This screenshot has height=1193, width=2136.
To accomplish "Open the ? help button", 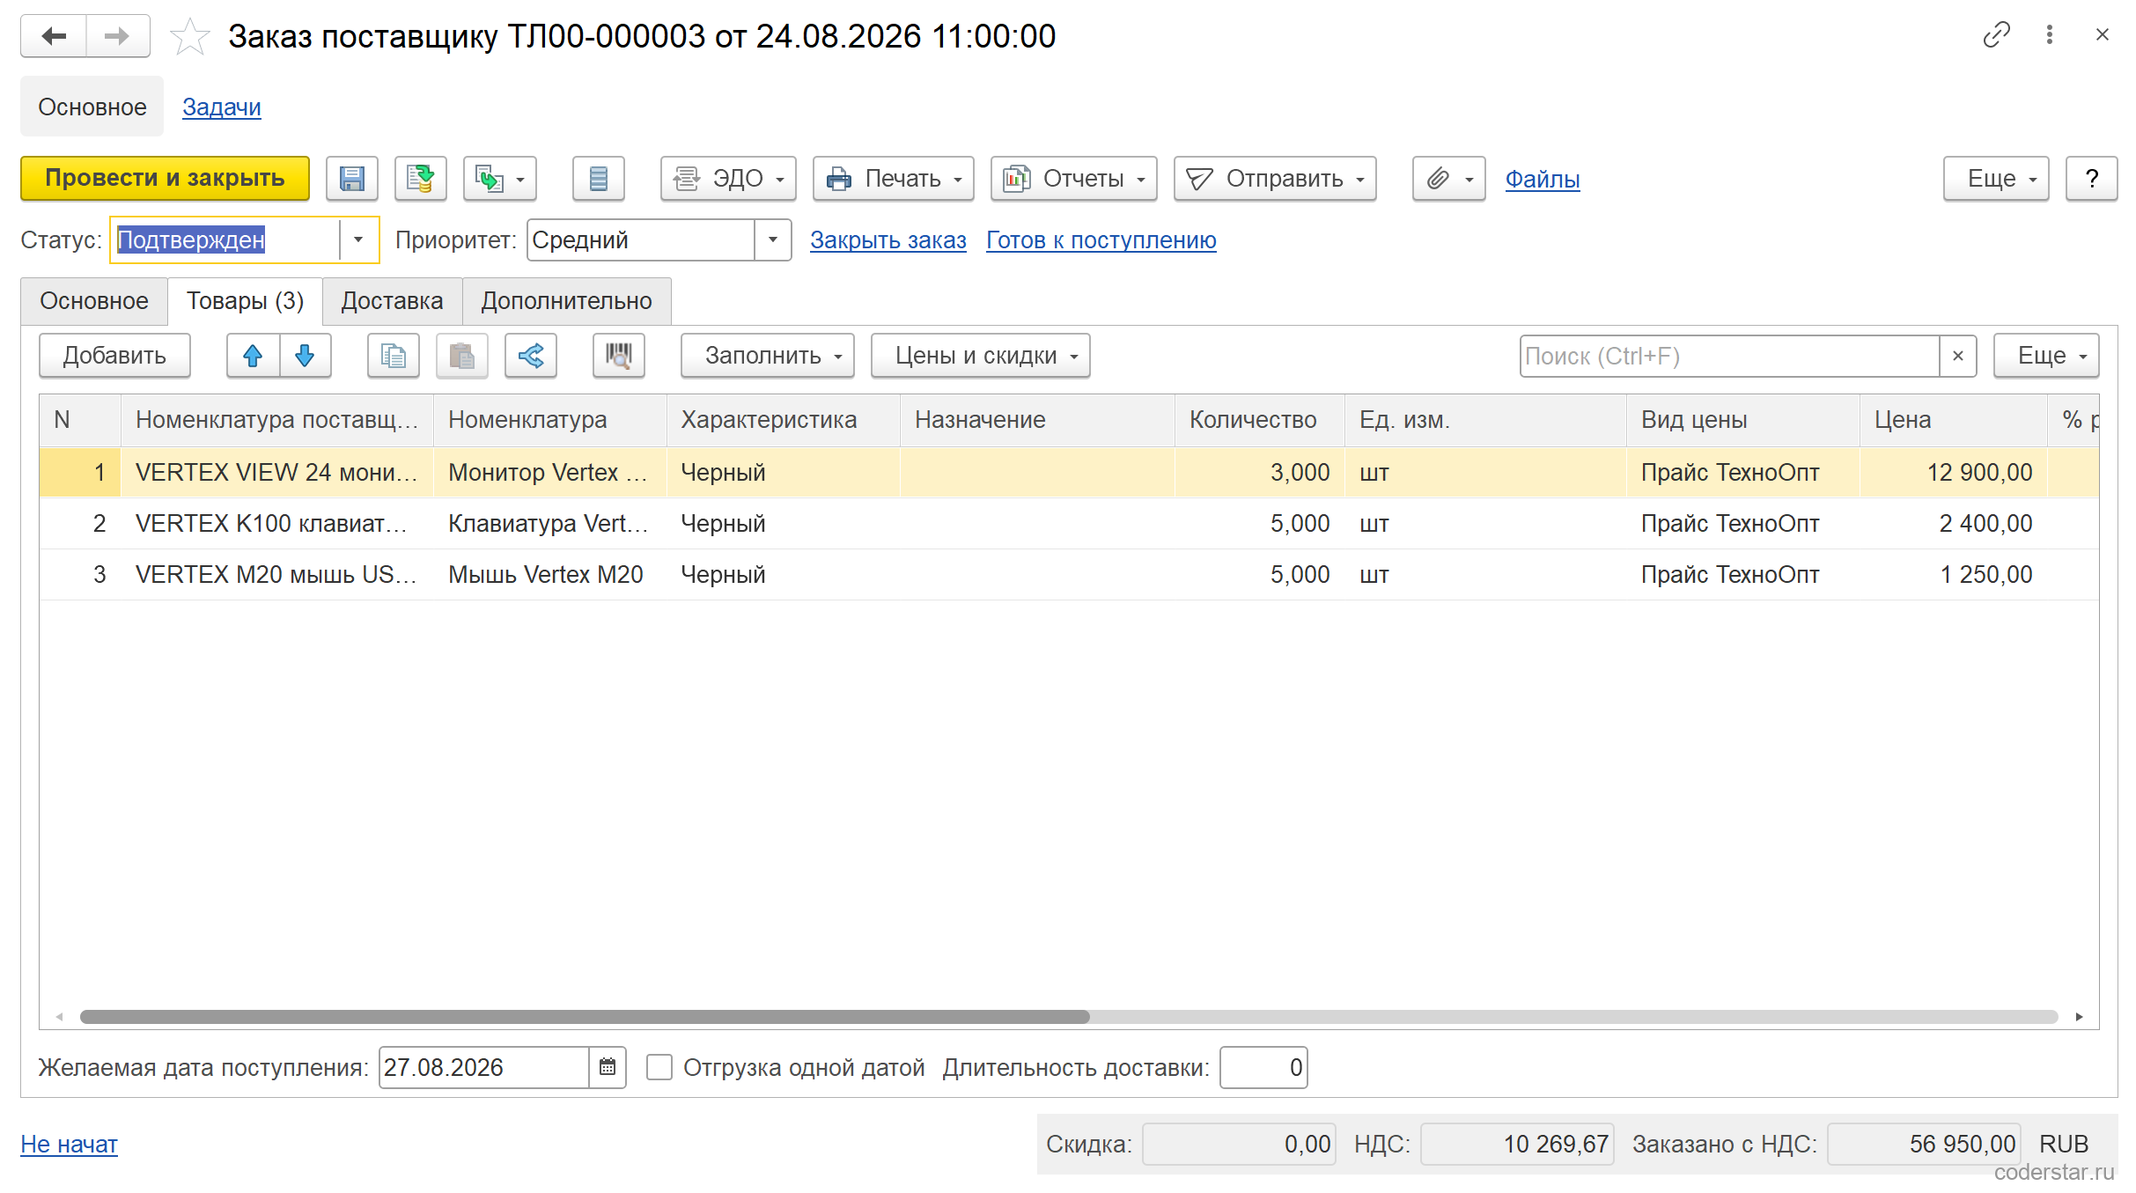I will [x=2092, y=179].
